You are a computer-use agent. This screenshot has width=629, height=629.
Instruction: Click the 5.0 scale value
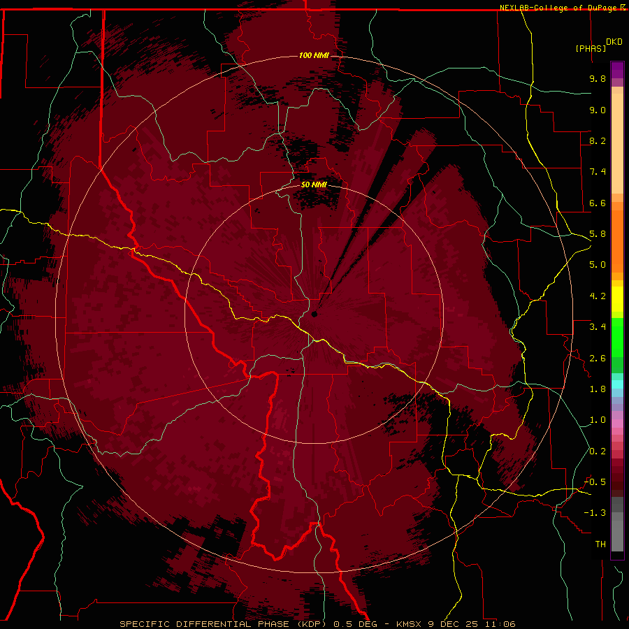[x=598, y=265]
